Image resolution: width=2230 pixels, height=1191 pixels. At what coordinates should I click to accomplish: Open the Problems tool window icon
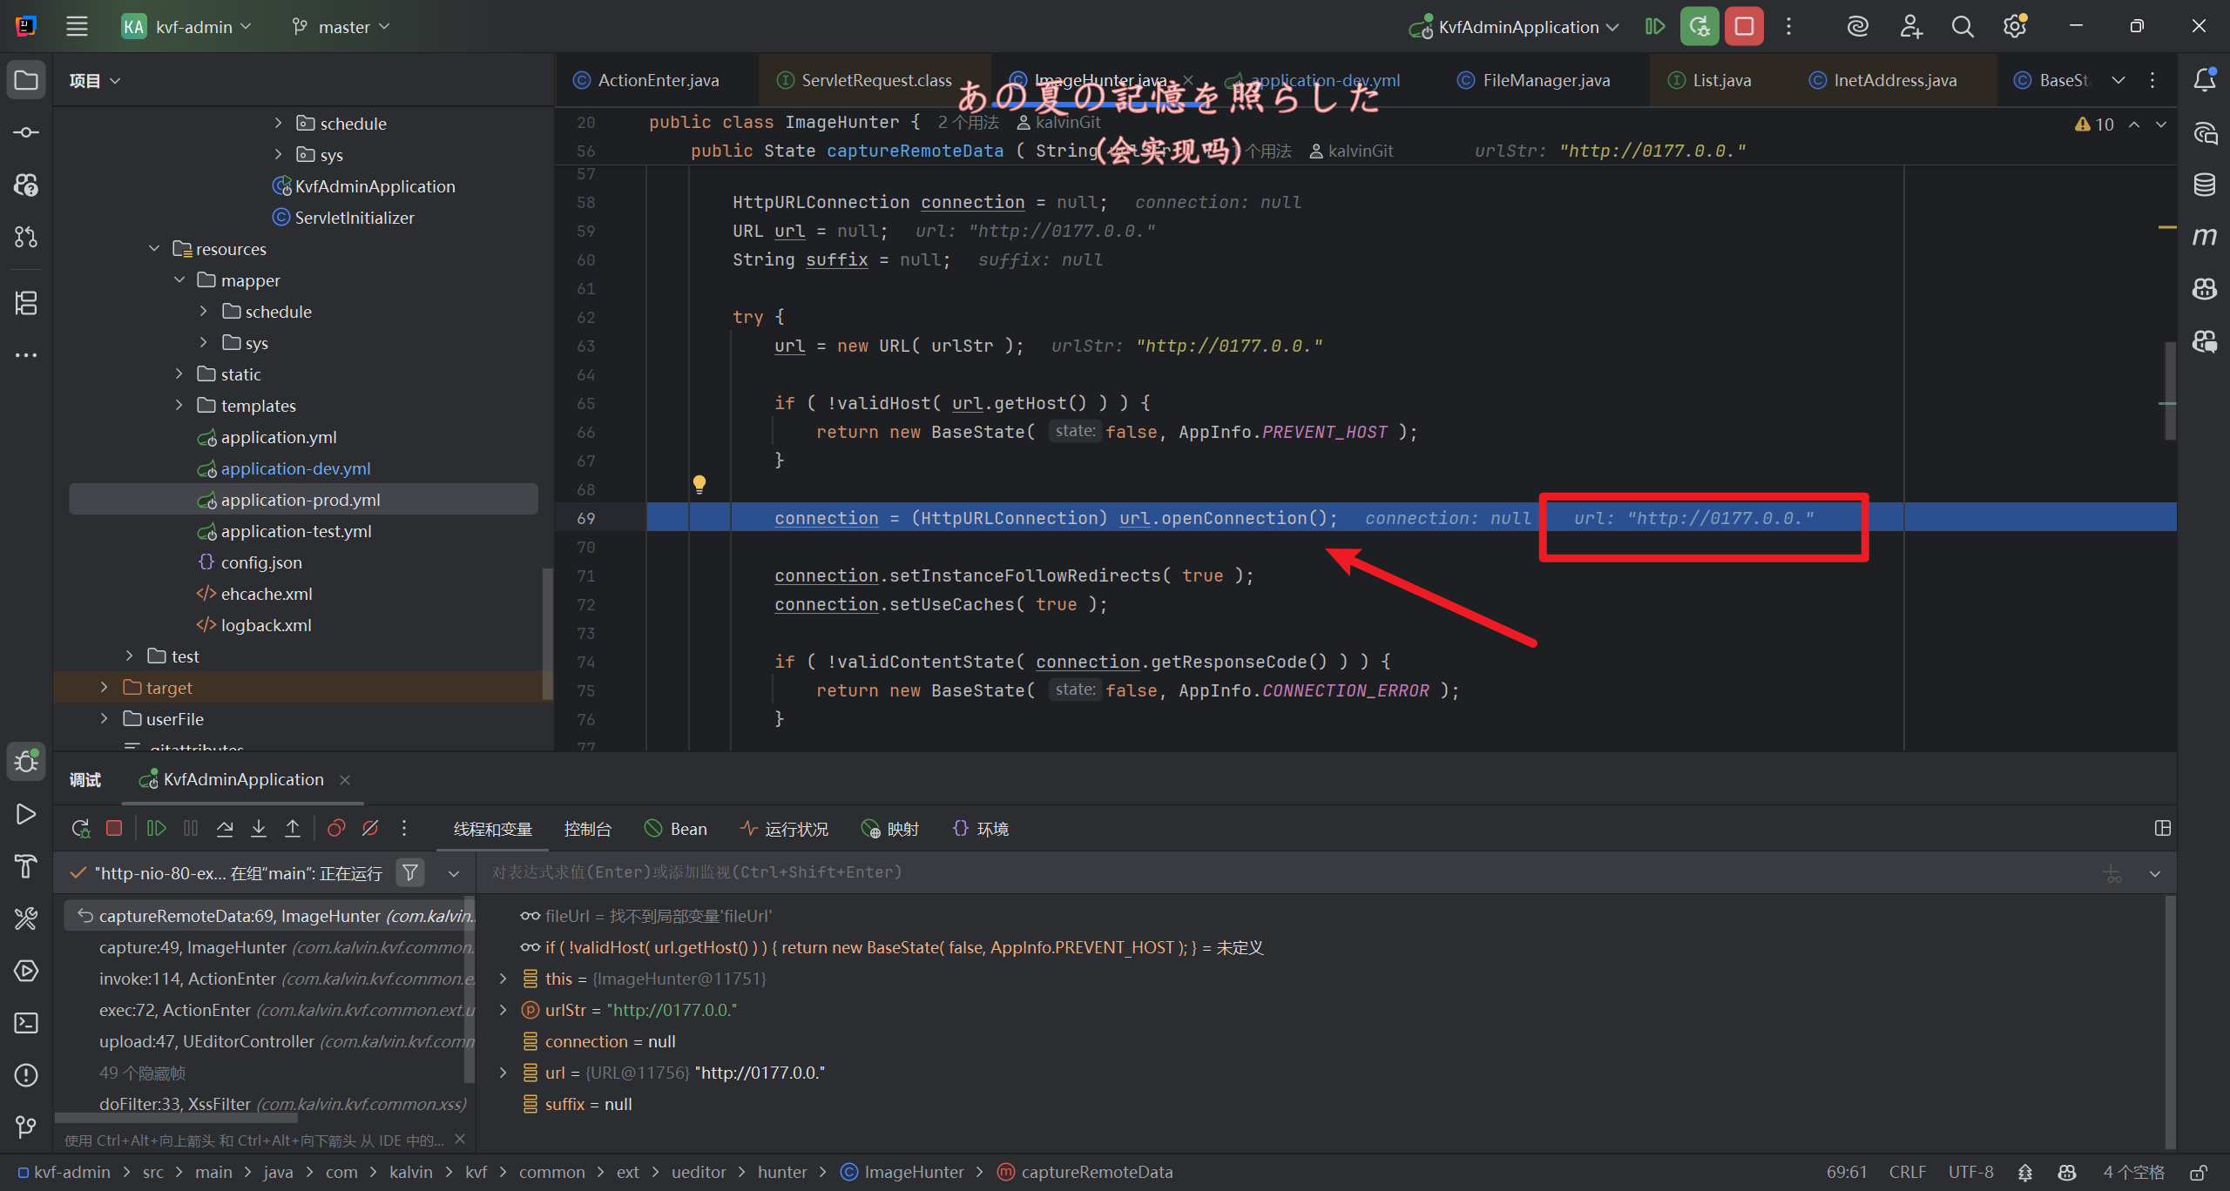pos(26,1075)
